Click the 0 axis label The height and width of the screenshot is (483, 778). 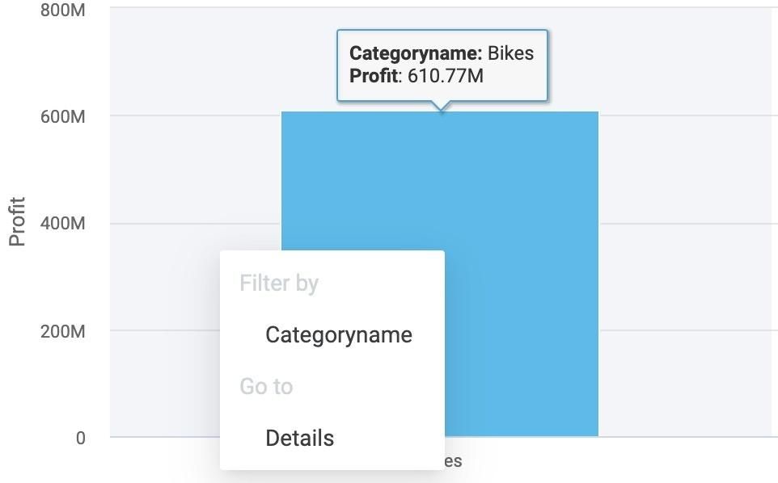click(80, 438)
